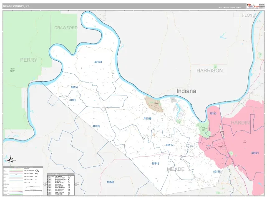The height and width of the screenshot is (200, 267).
Task: Click the ZIP code label 40157
Action: click(x=74, y=87)
